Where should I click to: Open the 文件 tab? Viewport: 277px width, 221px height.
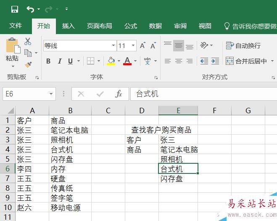pos(16,26)
